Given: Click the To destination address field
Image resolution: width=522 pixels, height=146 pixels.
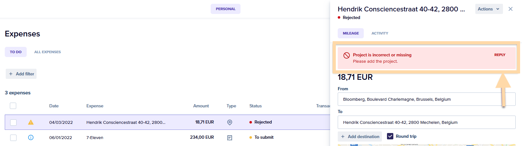Looking at the screenshot, I should pyautogui.click(x=426, y=122).
